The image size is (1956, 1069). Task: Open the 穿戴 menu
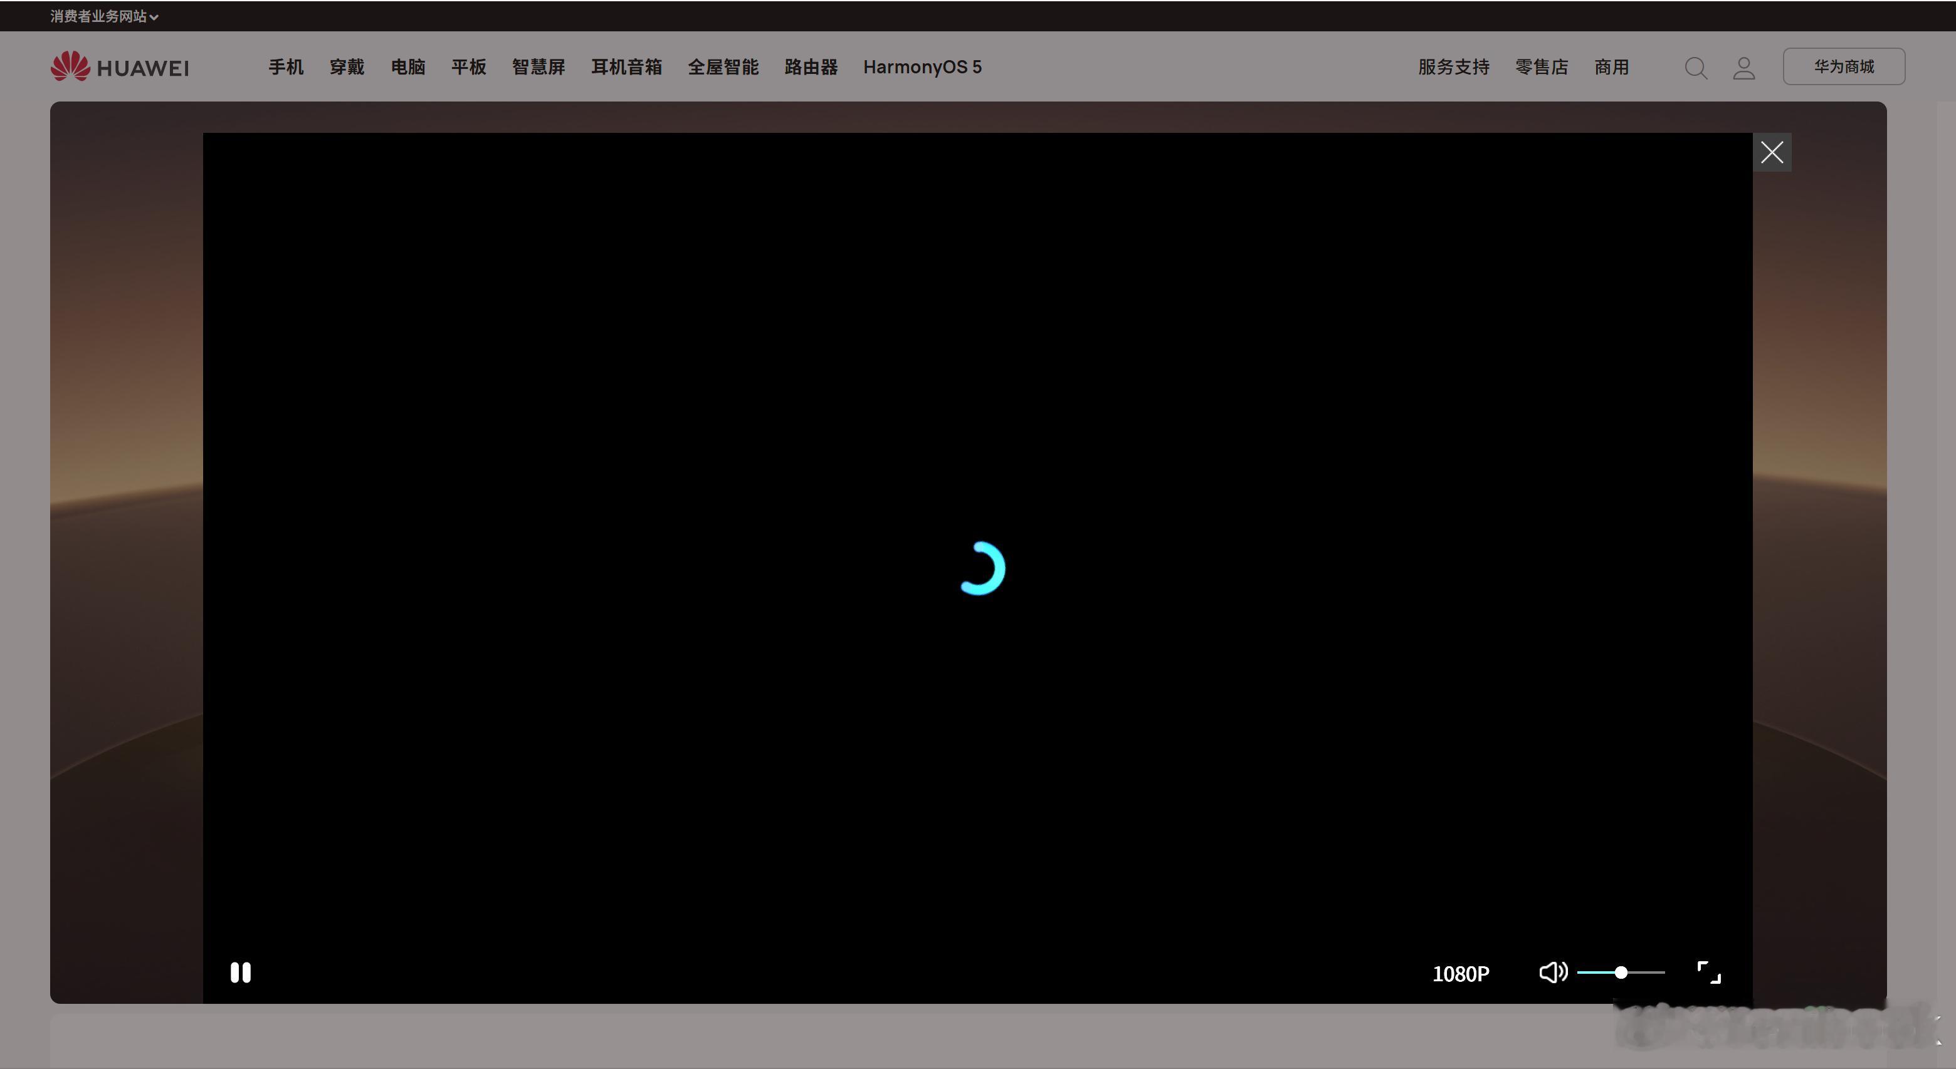pyautogui.click(x=347, y=67)
